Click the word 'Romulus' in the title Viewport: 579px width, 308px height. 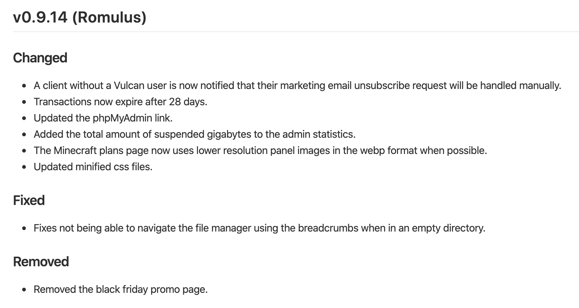pyautogui.click(x=109, y=17)
